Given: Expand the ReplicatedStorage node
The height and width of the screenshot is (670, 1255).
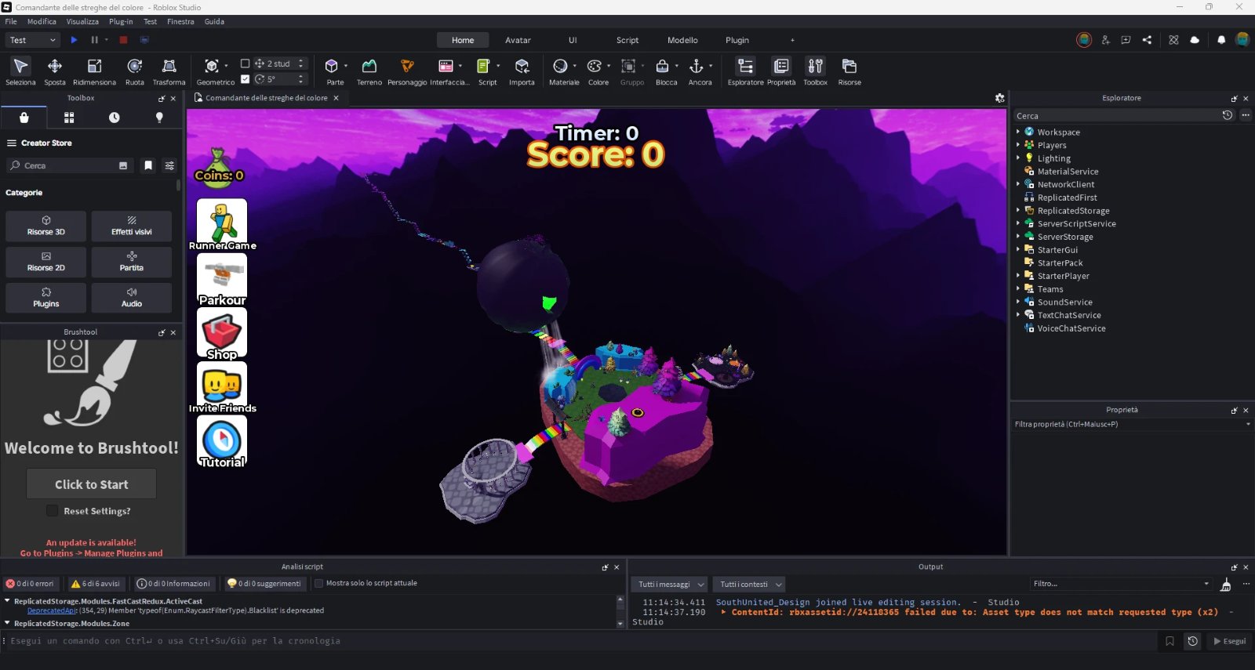Looking at the screenshot, I should point(1018,210).
